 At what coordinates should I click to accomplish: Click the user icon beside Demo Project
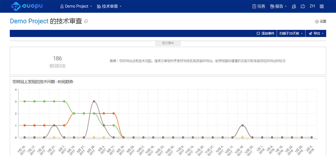tap(62, 6)
